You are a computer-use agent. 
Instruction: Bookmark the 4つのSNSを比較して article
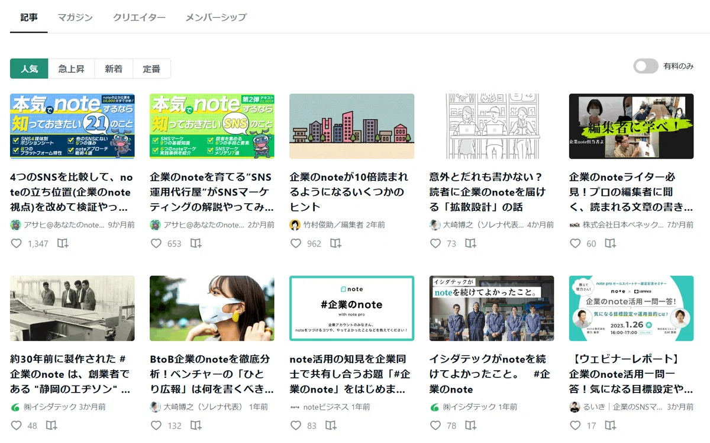[x=62, y=243]
